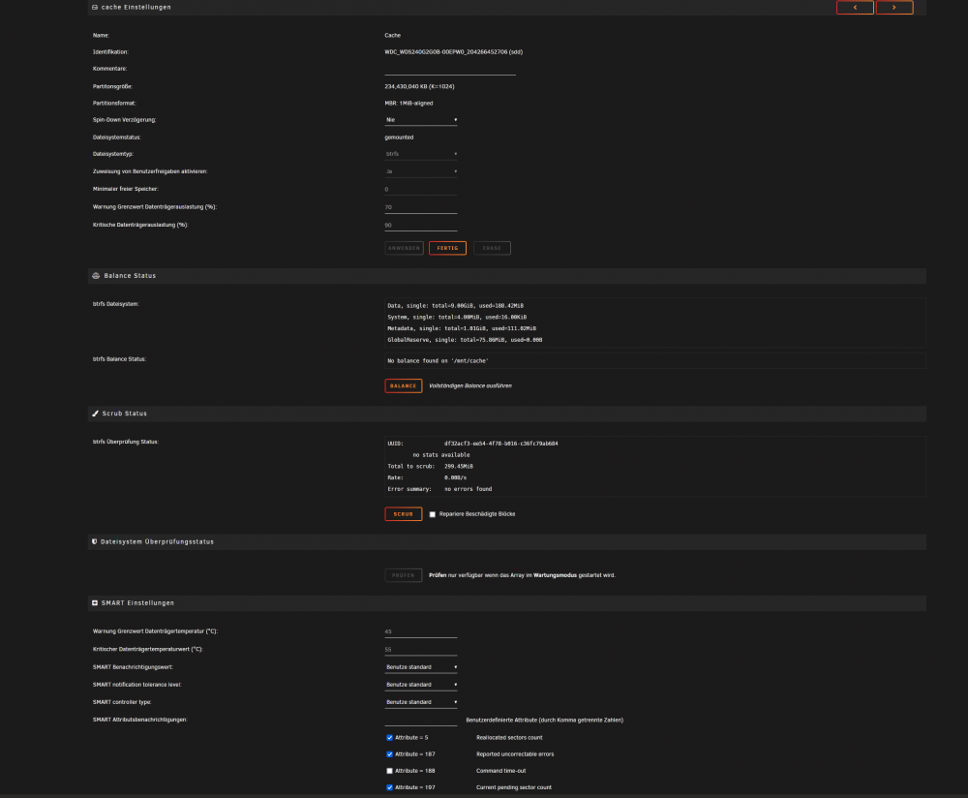Click 'Error summary: no errors found' line
The image size is (968, 798).
pyautogui.click(x=439, y=489)
